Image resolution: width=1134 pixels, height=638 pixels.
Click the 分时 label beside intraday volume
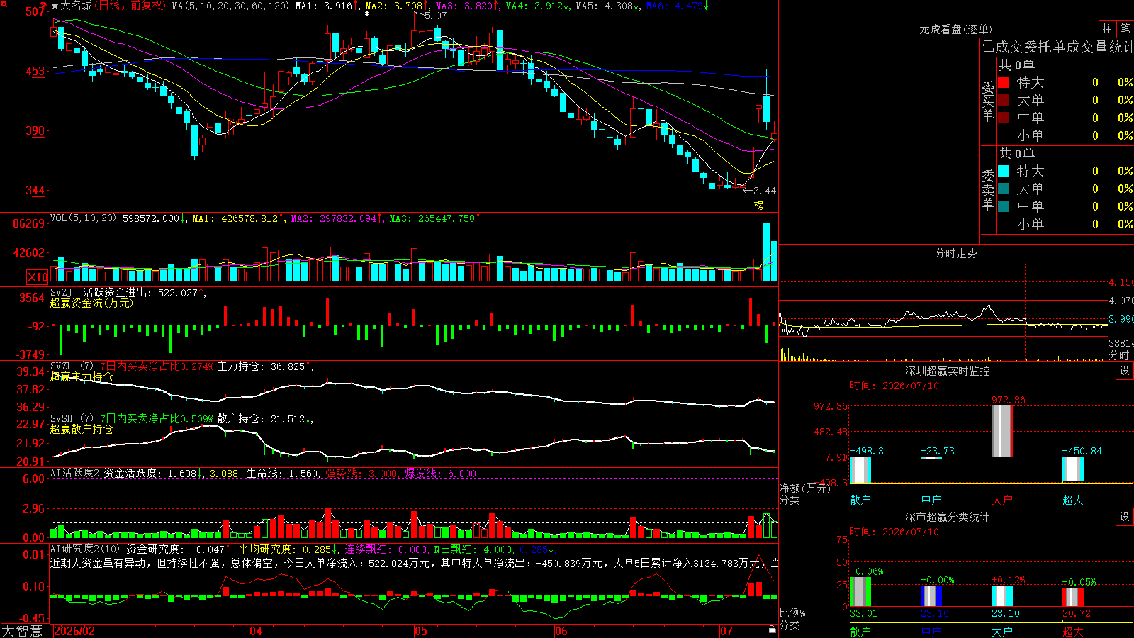pyautogui.click(x=1119, y=355)
